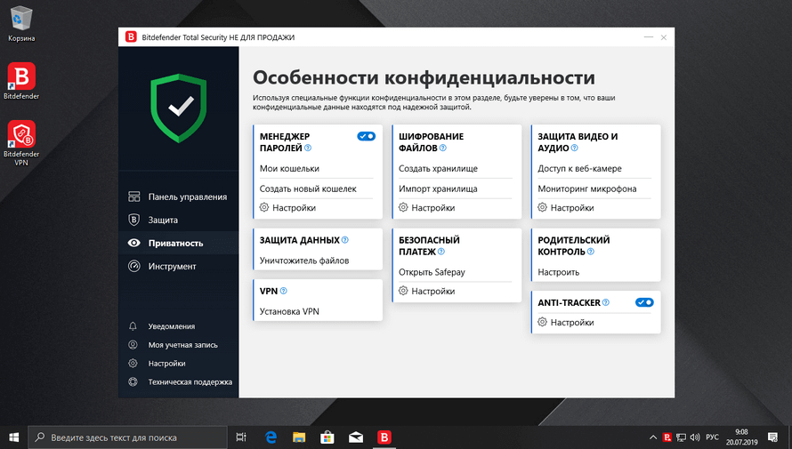
Task: Select the Приватность sidebar item
Action: (178, 243)
